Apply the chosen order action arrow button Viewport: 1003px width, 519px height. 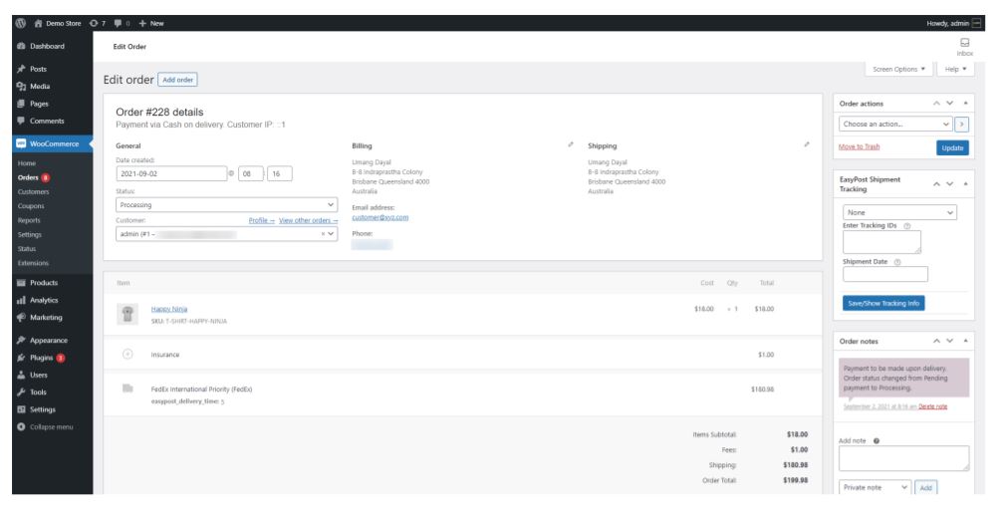click(x=961, y=125)
